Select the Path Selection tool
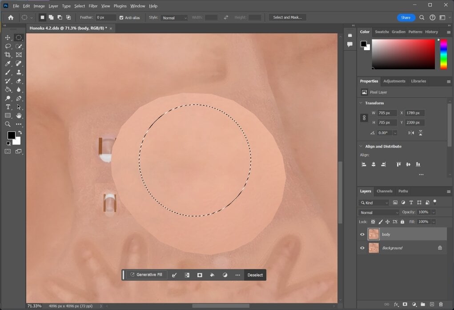This screenshot has width=454, height=310. coord(19,107)
